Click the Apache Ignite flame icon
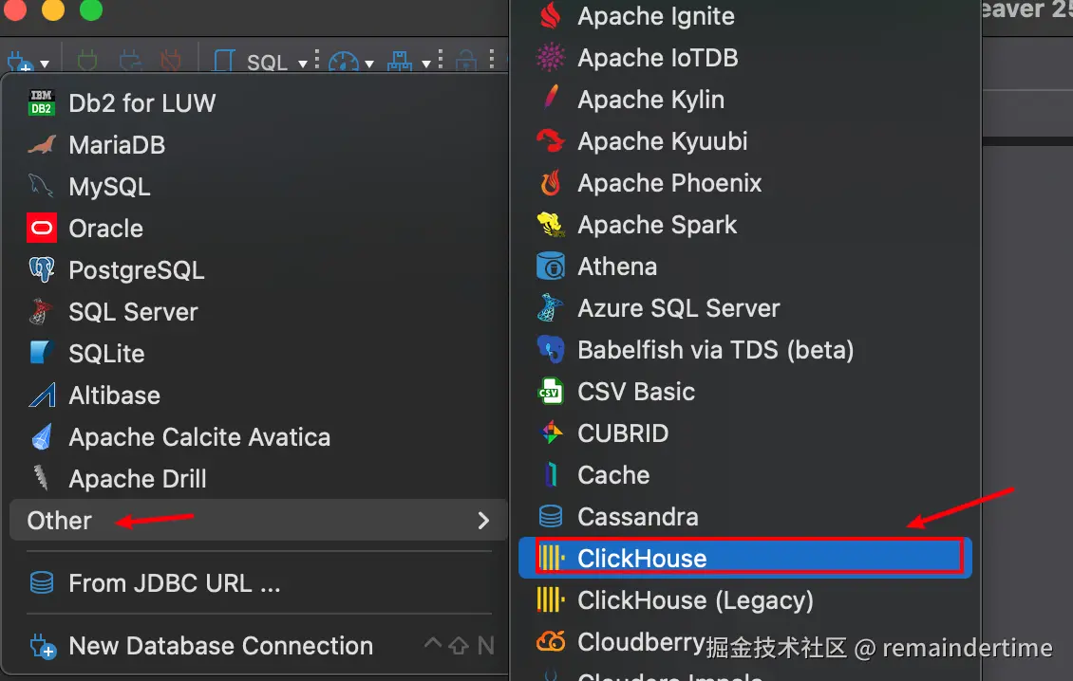1073x681 pixels. pos(550,16)
